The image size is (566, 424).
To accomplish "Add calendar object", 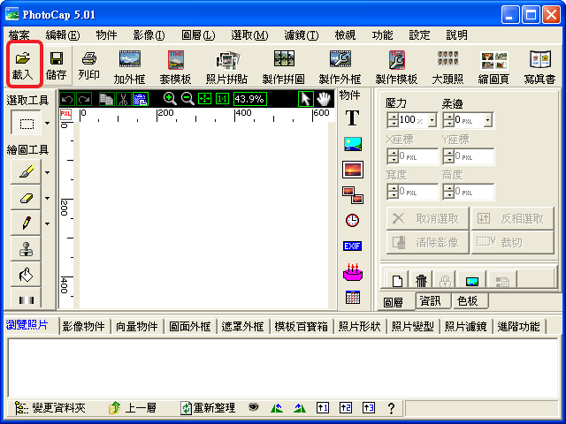I will point(353,298).
